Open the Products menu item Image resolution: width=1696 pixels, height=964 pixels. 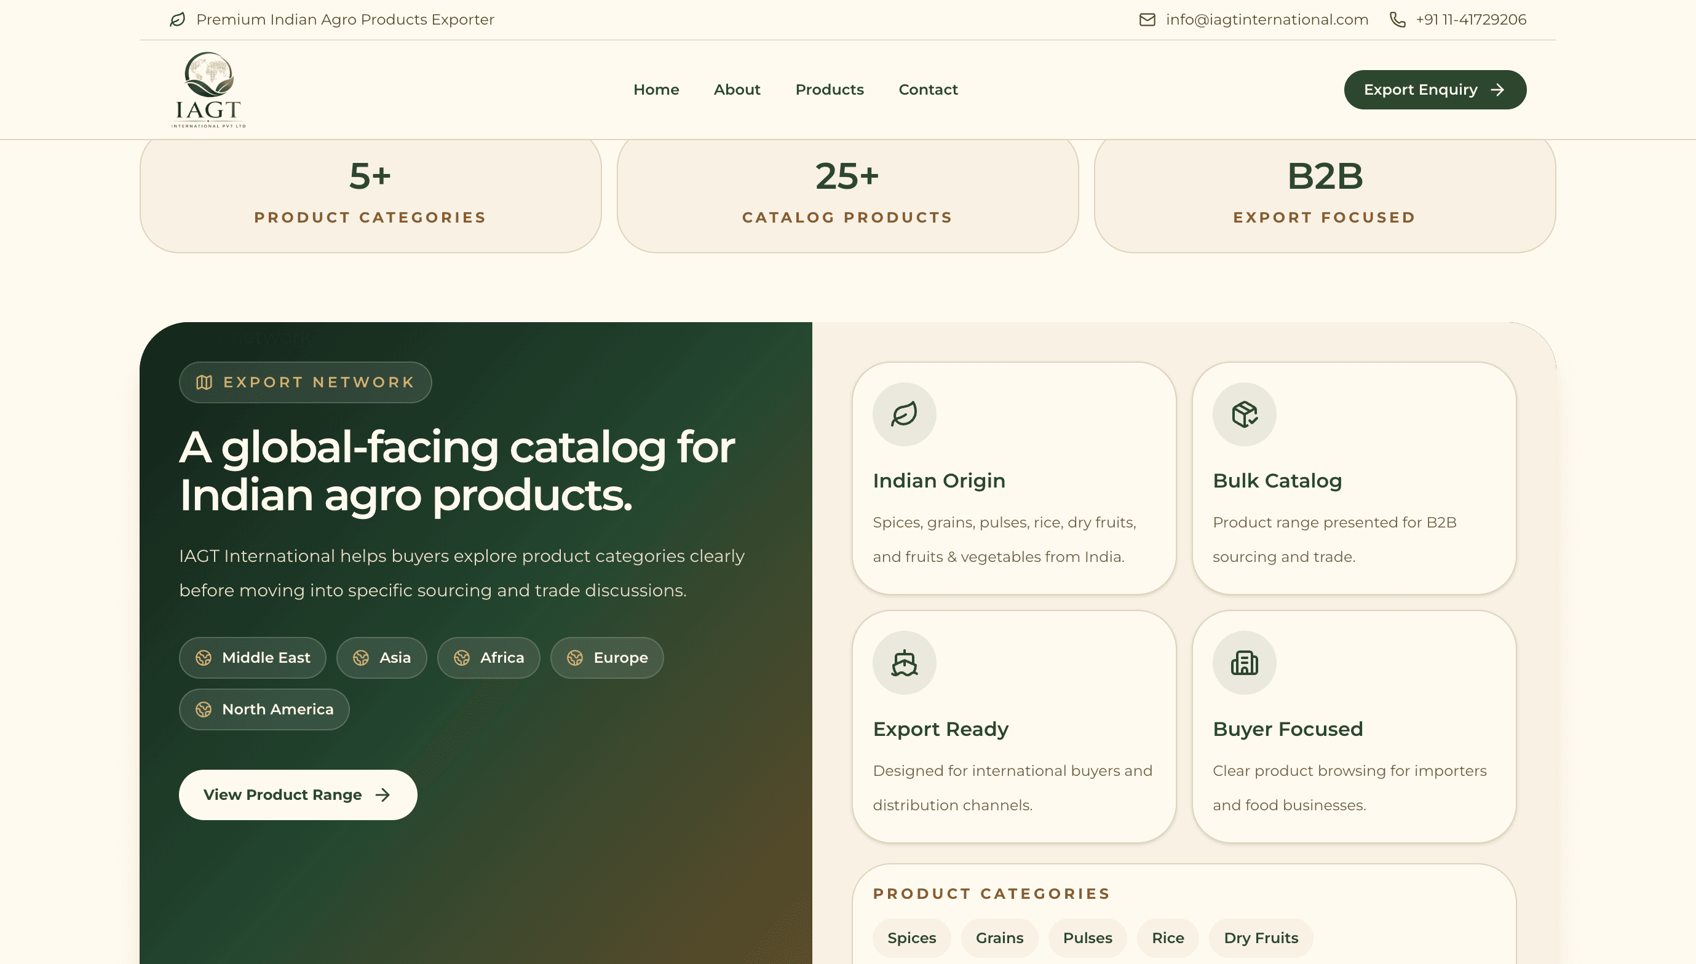pyautogui.click(x=830, y=89)
